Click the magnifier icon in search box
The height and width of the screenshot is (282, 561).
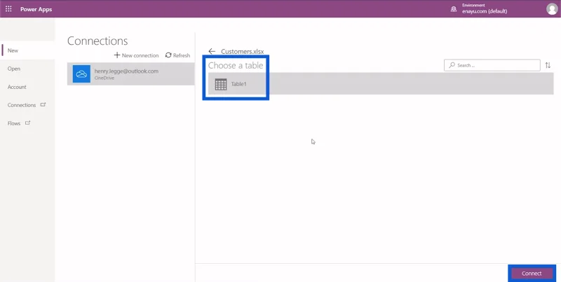452,65
